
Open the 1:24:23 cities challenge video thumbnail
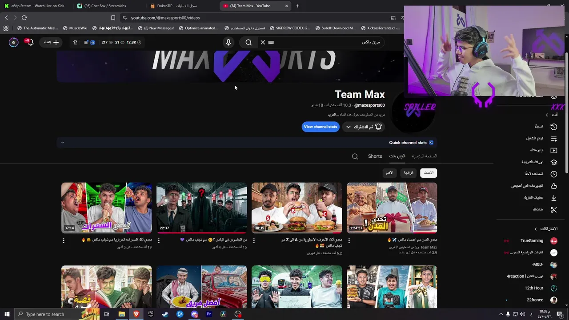(392, 208)
